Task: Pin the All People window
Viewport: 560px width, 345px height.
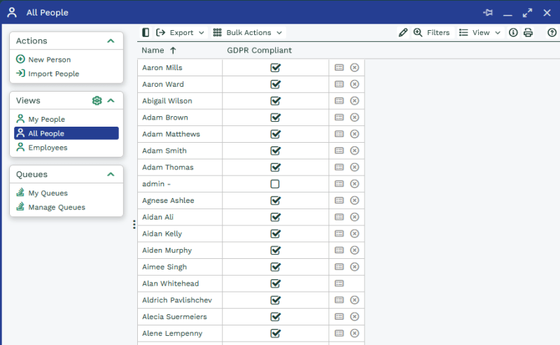Action: pyautogui.click(x=488, y=13)
